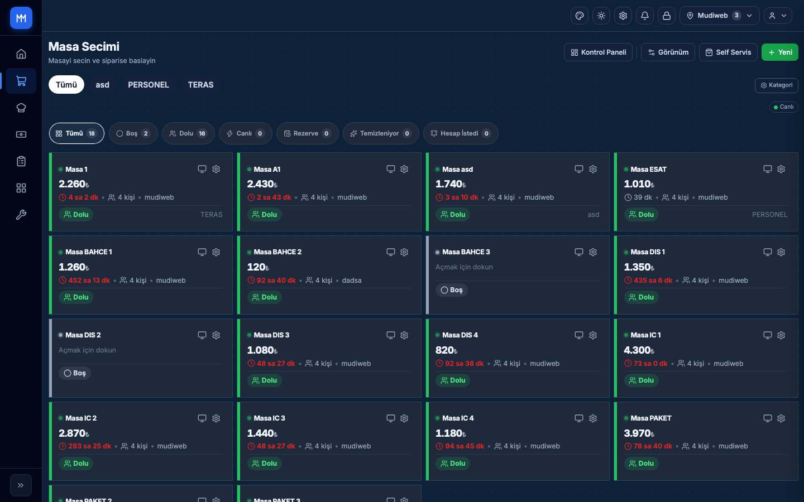Expand the sidebar with double chevron
The image size is (804, 502).
21,485
